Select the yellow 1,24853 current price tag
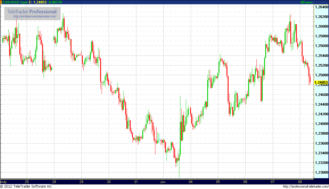 [321, 83]
